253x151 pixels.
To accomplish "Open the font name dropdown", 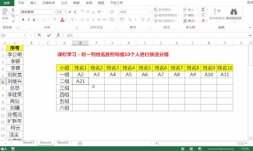I will (55, 12).
